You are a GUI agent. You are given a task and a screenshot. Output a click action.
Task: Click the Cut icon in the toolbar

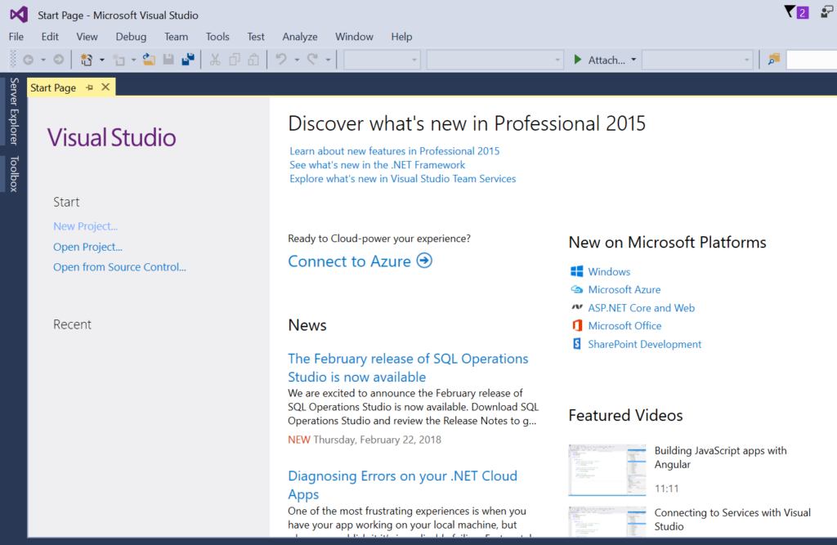click(216, 60)
